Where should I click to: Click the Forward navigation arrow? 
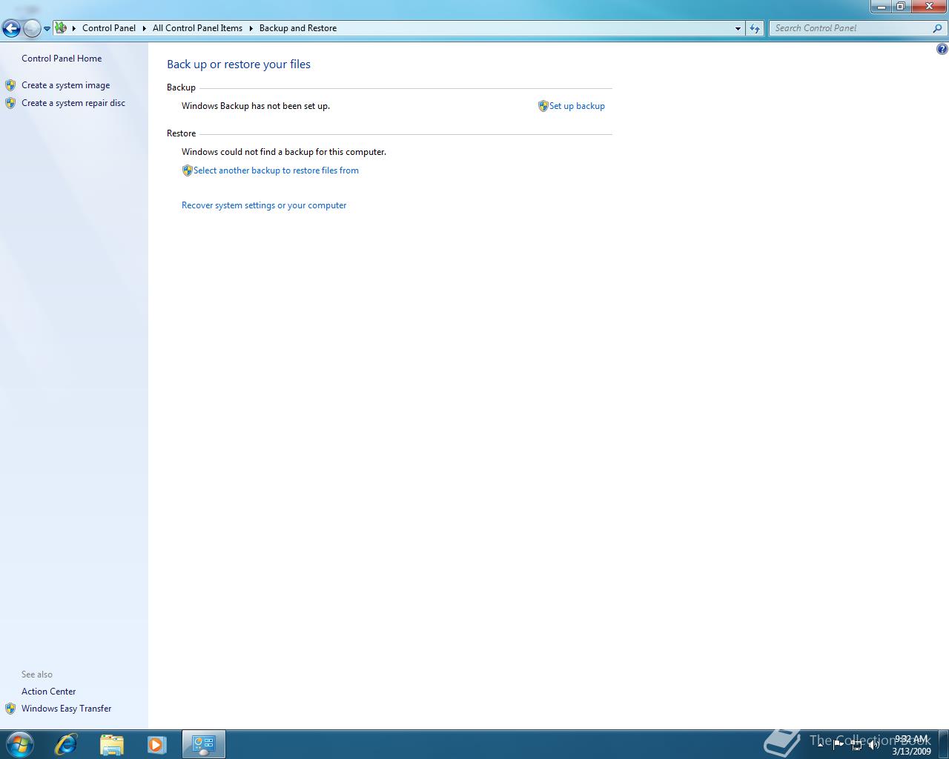tap(32, 29)
